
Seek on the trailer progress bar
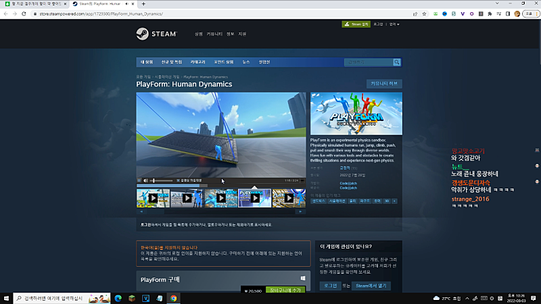(221, 185)
